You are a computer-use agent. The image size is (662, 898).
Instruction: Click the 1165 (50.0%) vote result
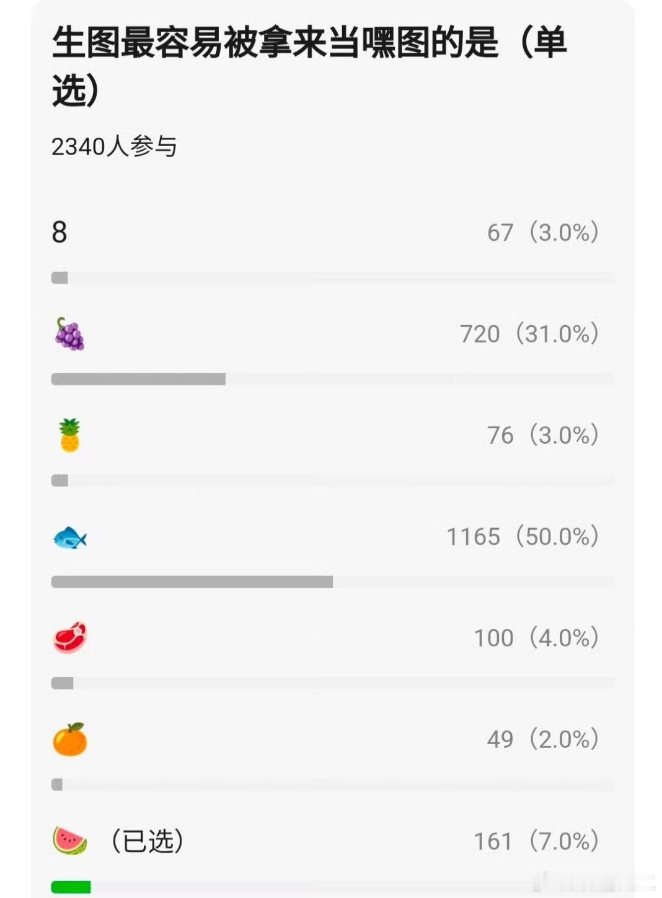(523, 537)
